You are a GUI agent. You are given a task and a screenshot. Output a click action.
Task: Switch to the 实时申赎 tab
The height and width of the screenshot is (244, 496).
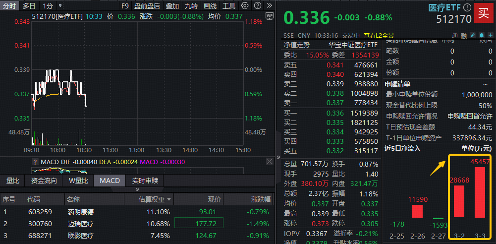tap(145, 181)
